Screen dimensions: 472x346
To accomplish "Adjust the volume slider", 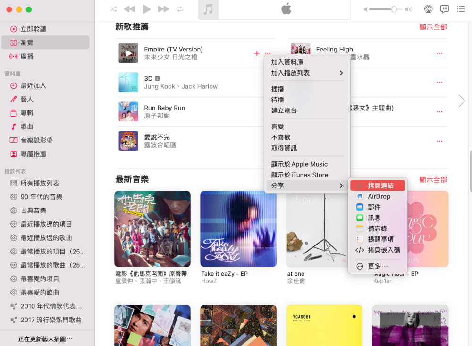I will (386, 9).
